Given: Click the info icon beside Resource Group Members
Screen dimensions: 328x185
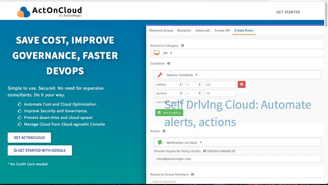Looking at the screenshot, I should coord(192,174).
